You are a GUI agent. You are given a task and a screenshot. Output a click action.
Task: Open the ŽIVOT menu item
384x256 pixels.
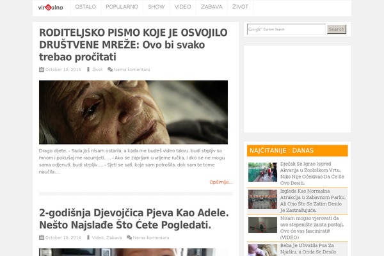tap(240, 7)
